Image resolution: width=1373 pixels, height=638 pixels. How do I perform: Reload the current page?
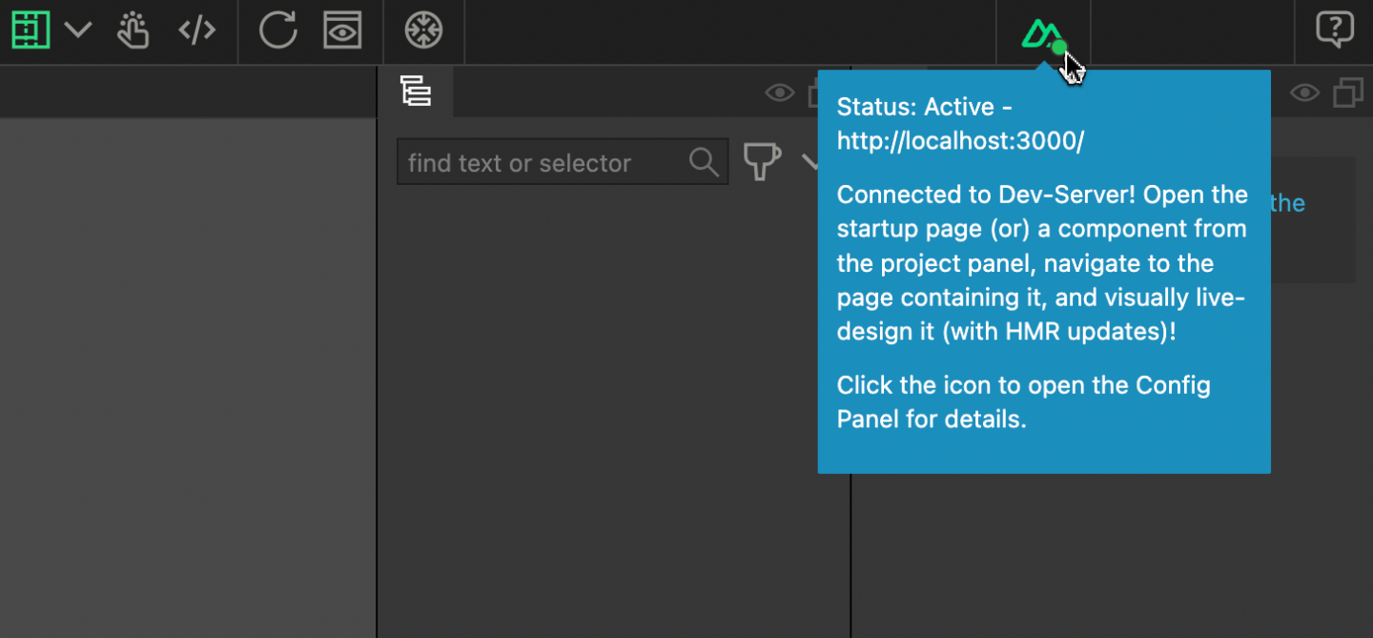point(277,30)
